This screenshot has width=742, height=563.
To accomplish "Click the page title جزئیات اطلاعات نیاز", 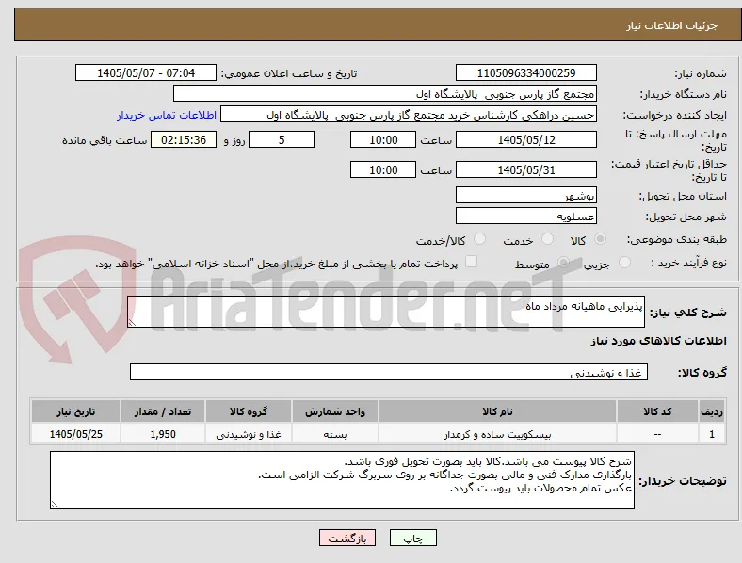I will tap(672, 25).
